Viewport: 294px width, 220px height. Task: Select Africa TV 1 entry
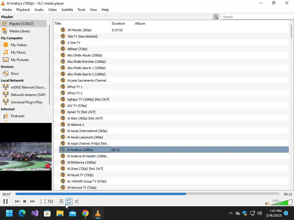pyautogui.click(x=174, y=87)
